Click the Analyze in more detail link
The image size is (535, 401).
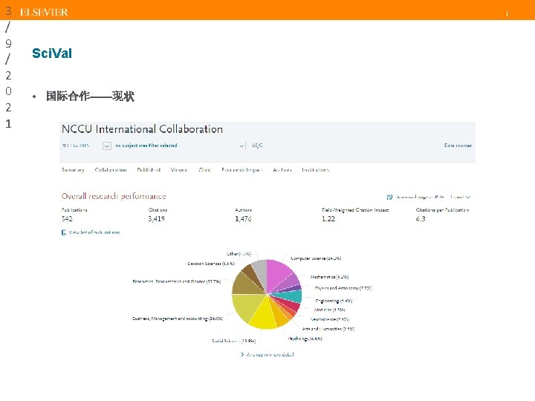tap(270, 355)
